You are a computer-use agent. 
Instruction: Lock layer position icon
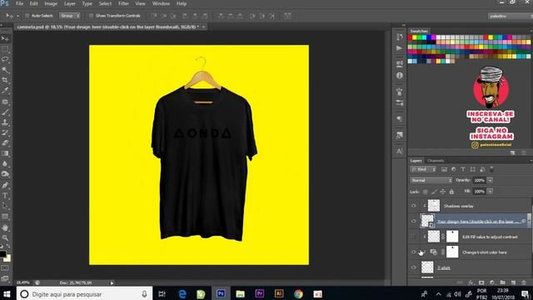click(x=442, y=192)
